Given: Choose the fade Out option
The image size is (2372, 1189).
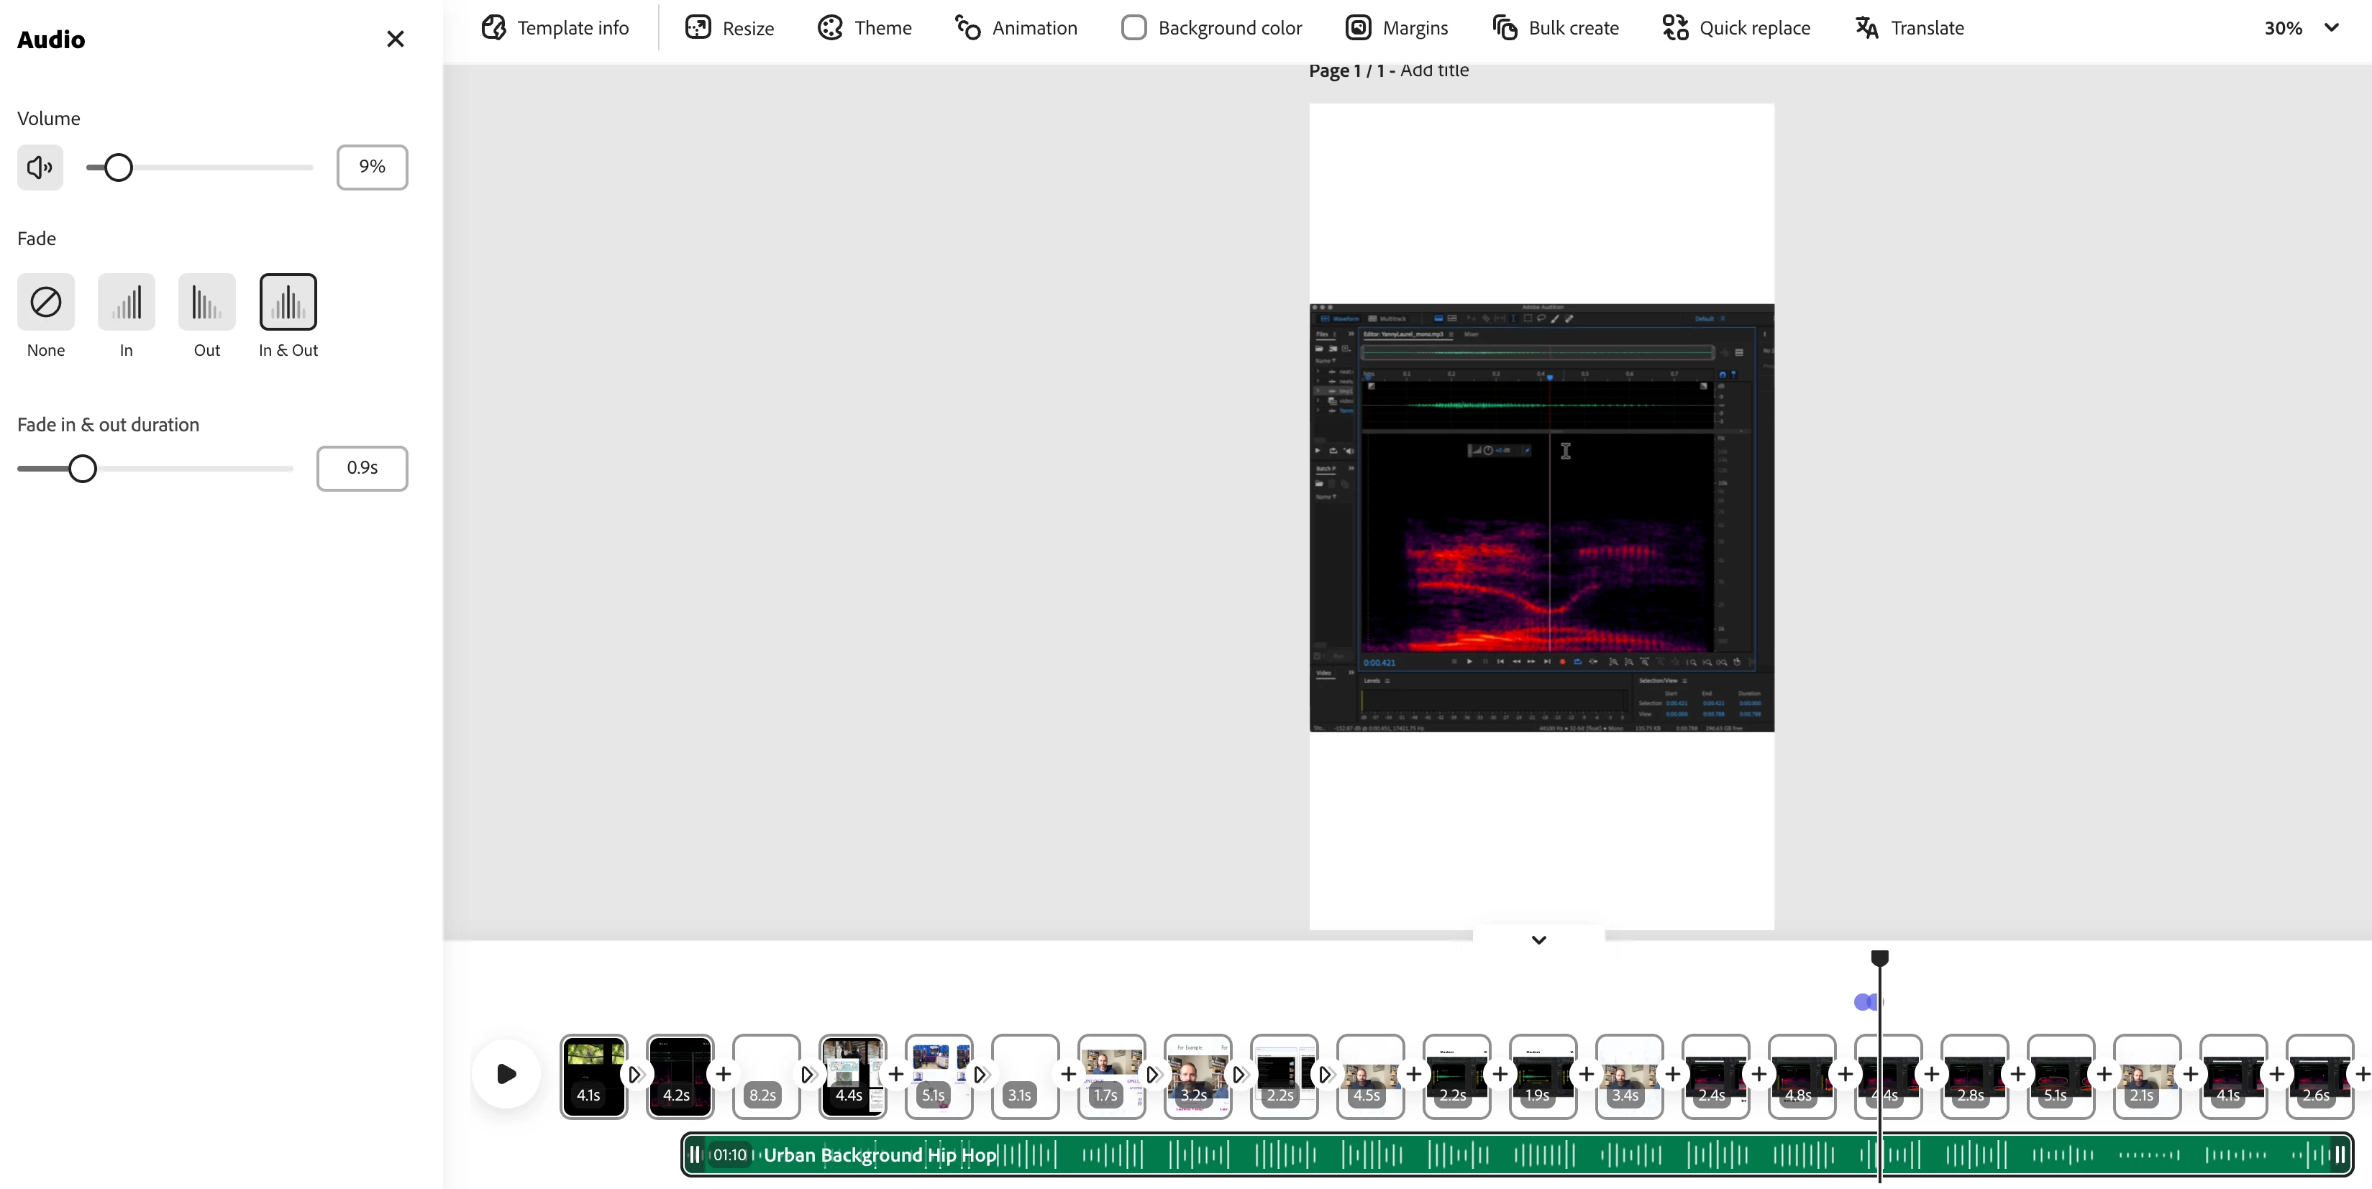Looking at the screenshot, I should pyautogui.click(x=206, y=302).
